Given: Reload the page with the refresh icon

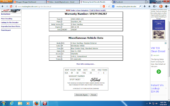Looking at the screenshot, I should (x=109, y=6).
